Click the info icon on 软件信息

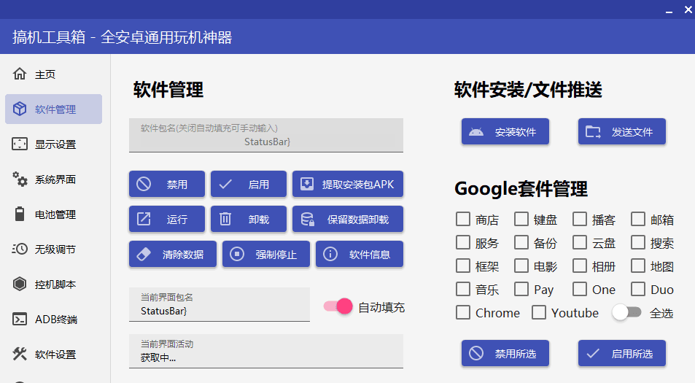(330, 254)
